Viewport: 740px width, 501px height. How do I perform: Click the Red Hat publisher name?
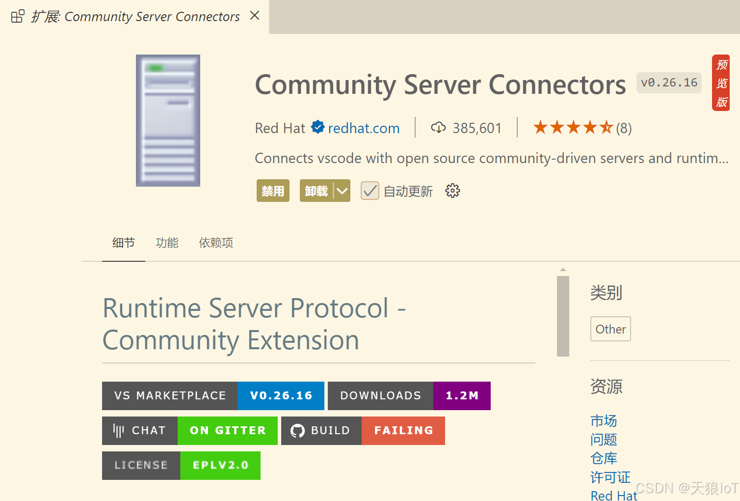[x=280, y=128]
